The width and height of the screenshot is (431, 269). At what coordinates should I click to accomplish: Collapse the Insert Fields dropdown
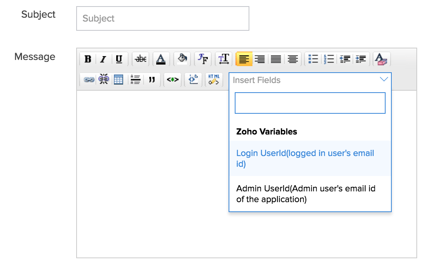(x=384, y=80)
